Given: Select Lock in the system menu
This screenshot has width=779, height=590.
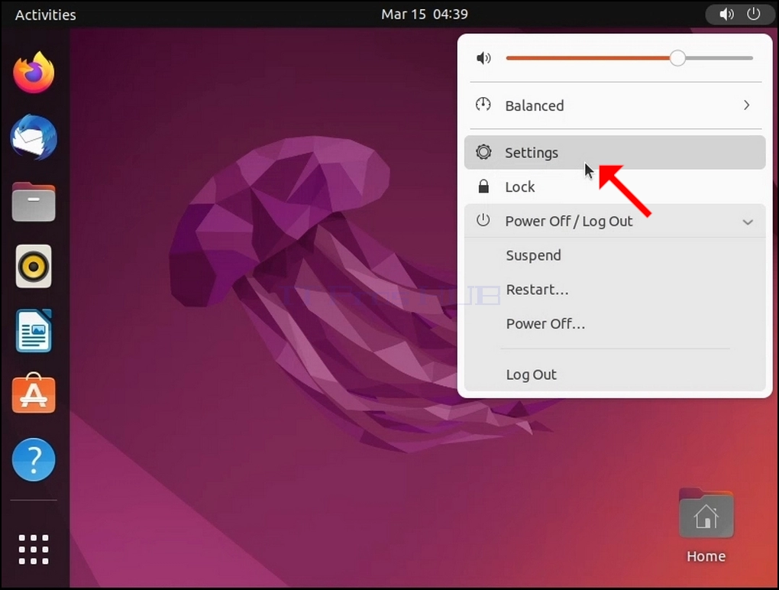Looking at the screenshot, I should 615,187.
